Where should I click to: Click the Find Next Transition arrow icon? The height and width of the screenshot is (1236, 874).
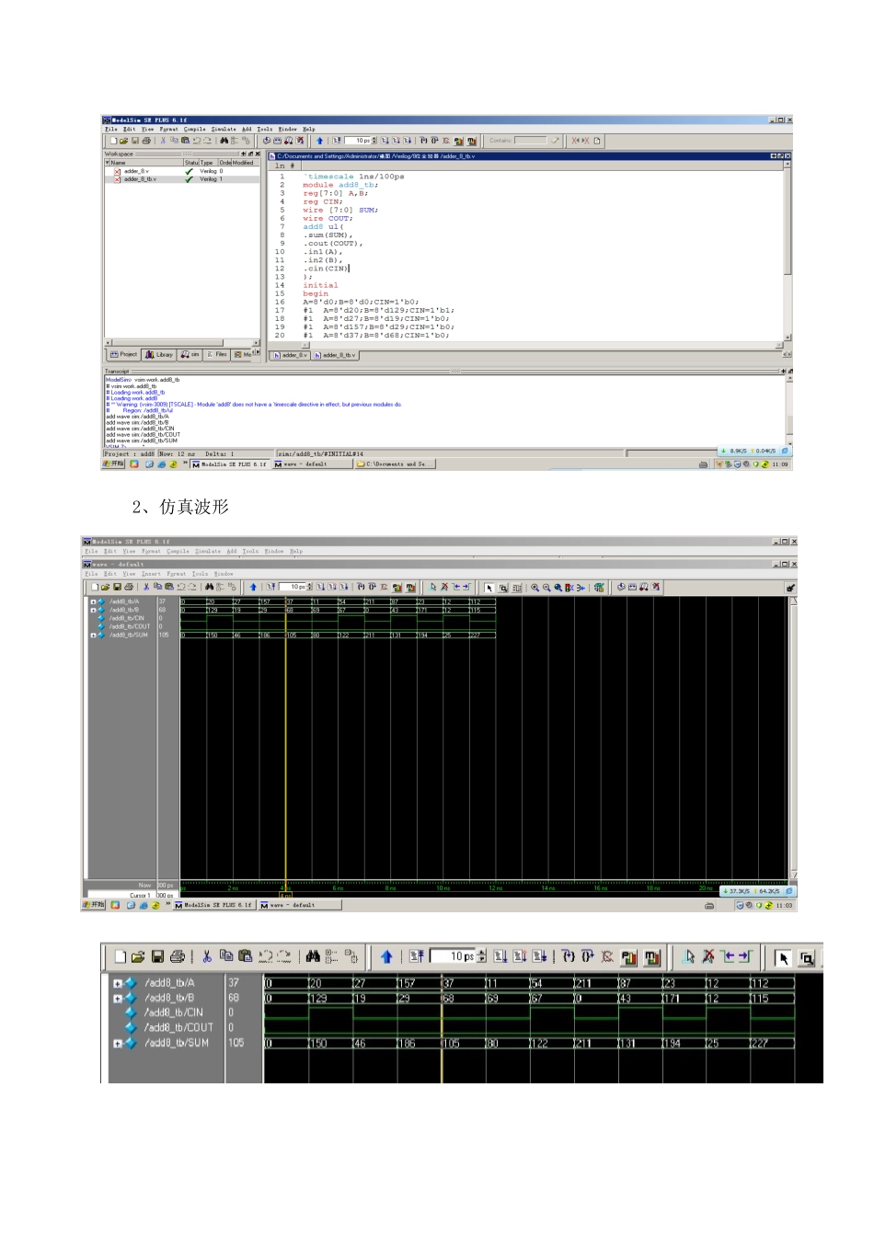click(746, 956)
